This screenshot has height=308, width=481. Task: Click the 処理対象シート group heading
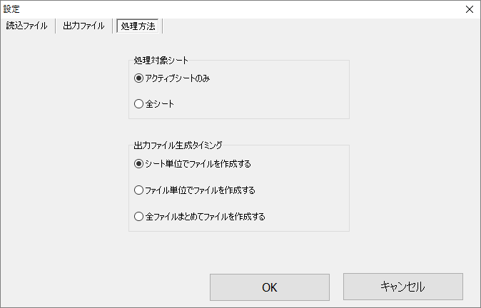pyautogui.click(x=161, y=60)
